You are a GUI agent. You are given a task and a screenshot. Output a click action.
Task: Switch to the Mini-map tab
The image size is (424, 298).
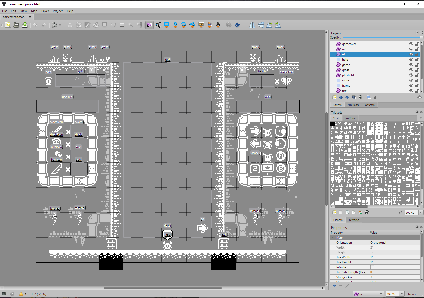[x=353, y=105]
